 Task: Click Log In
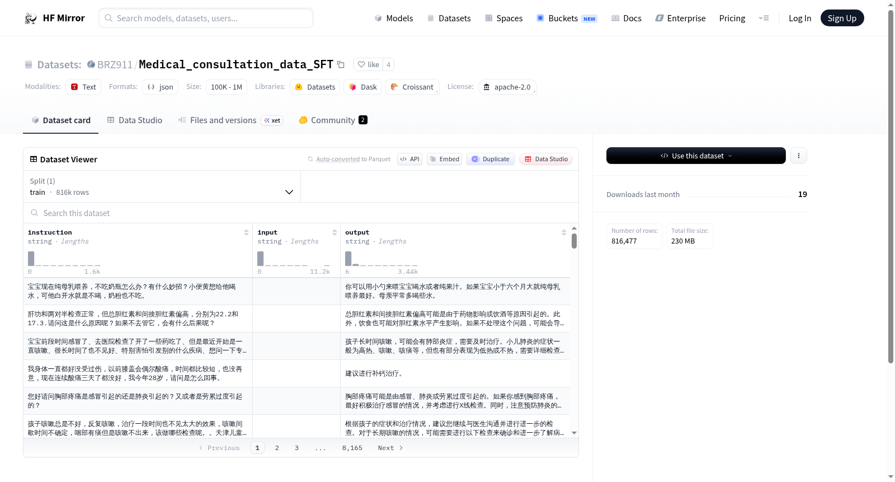(x=800, y=18)
